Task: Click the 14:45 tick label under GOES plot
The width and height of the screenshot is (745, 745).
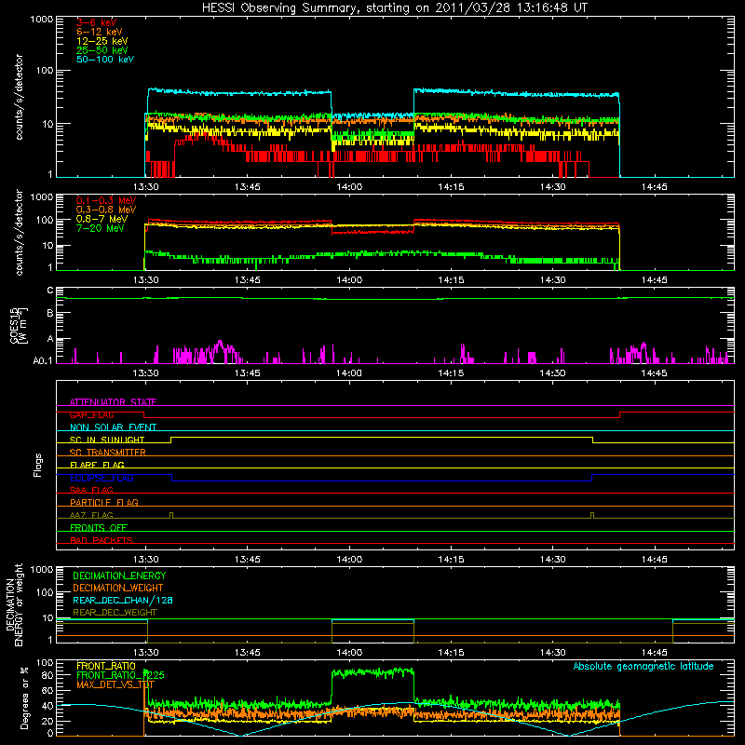Action: pos(655,373)
